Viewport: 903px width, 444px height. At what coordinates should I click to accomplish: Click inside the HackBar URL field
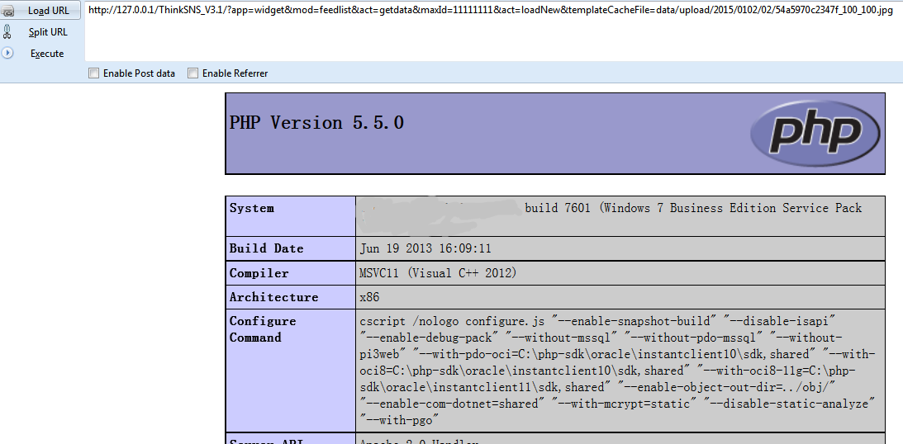pos(493,31)
